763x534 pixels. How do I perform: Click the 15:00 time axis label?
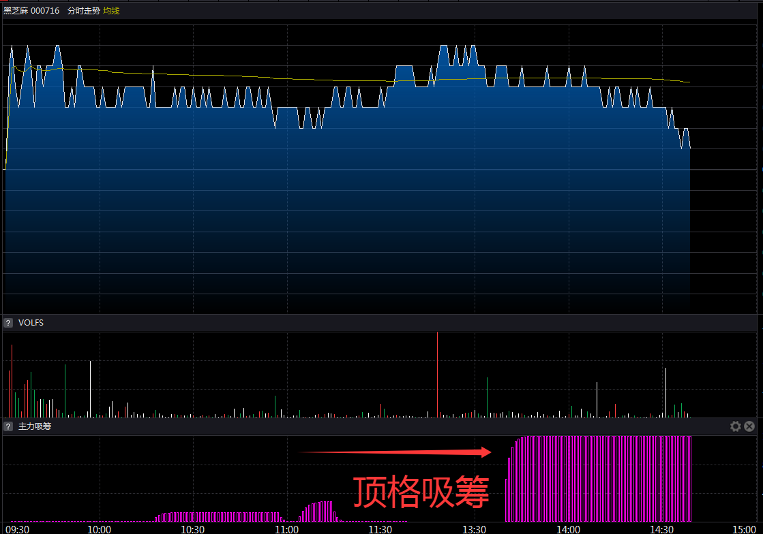coord(744,529)
